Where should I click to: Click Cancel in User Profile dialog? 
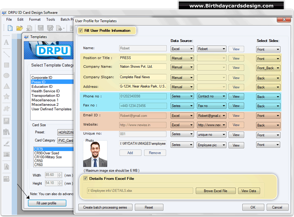click(277, 207)
